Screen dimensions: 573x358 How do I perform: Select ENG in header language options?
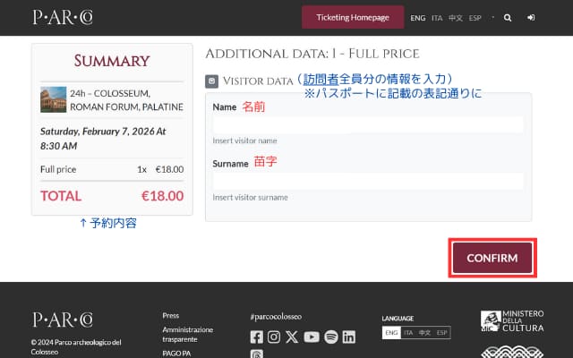pos(418,18)
